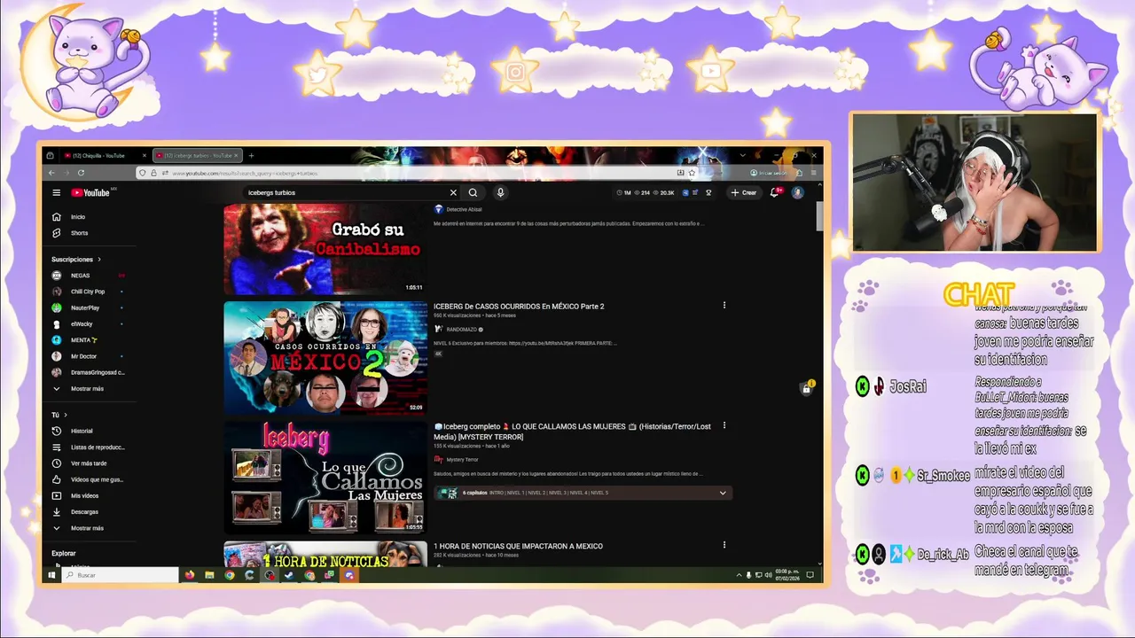Click ICEBERG De CASOS OCURRIDOS En MÉXICO title
Image resolution: width=1135 pixels, height=638 pixels.
point(519,307)
